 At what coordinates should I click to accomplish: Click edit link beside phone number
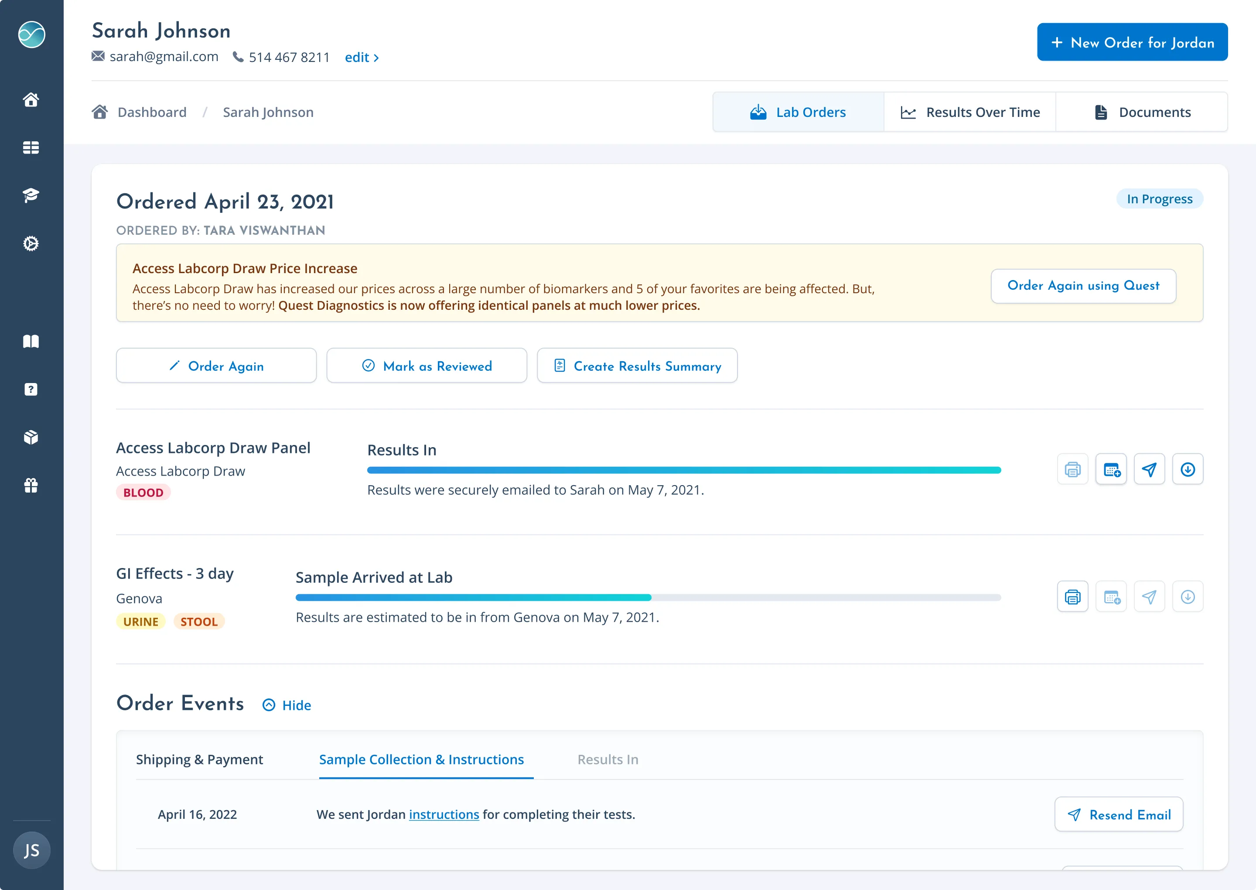click(x=362, y=58)
